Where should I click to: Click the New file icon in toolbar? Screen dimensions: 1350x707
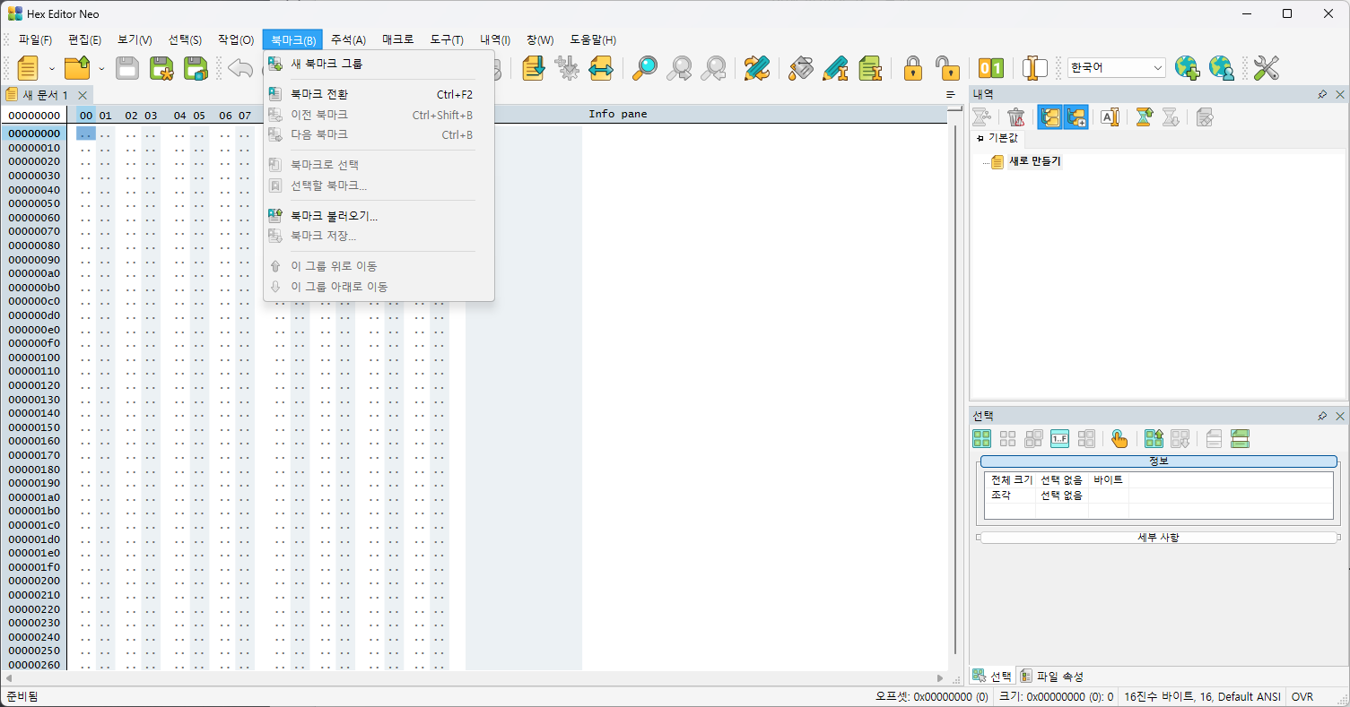coord(28,68)
